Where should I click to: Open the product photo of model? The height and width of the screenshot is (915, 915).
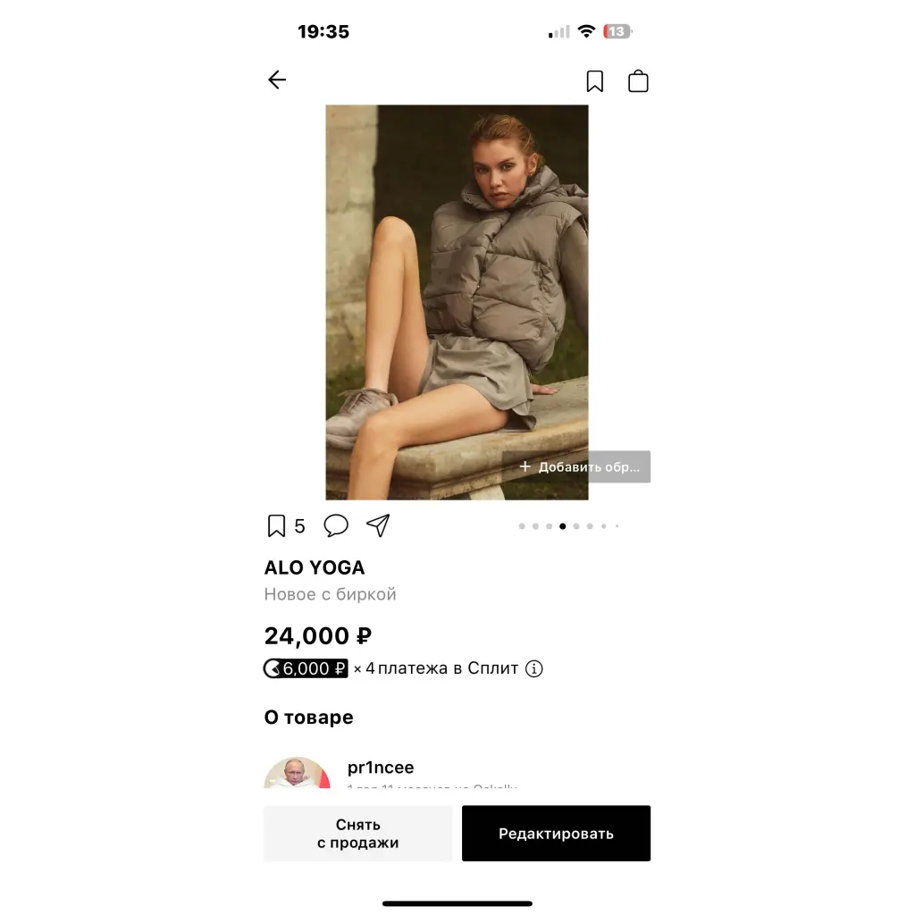[457, 302]
